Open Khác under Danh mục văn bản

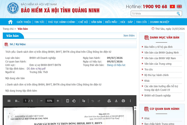pyautogui.click(x=147, y=81)
